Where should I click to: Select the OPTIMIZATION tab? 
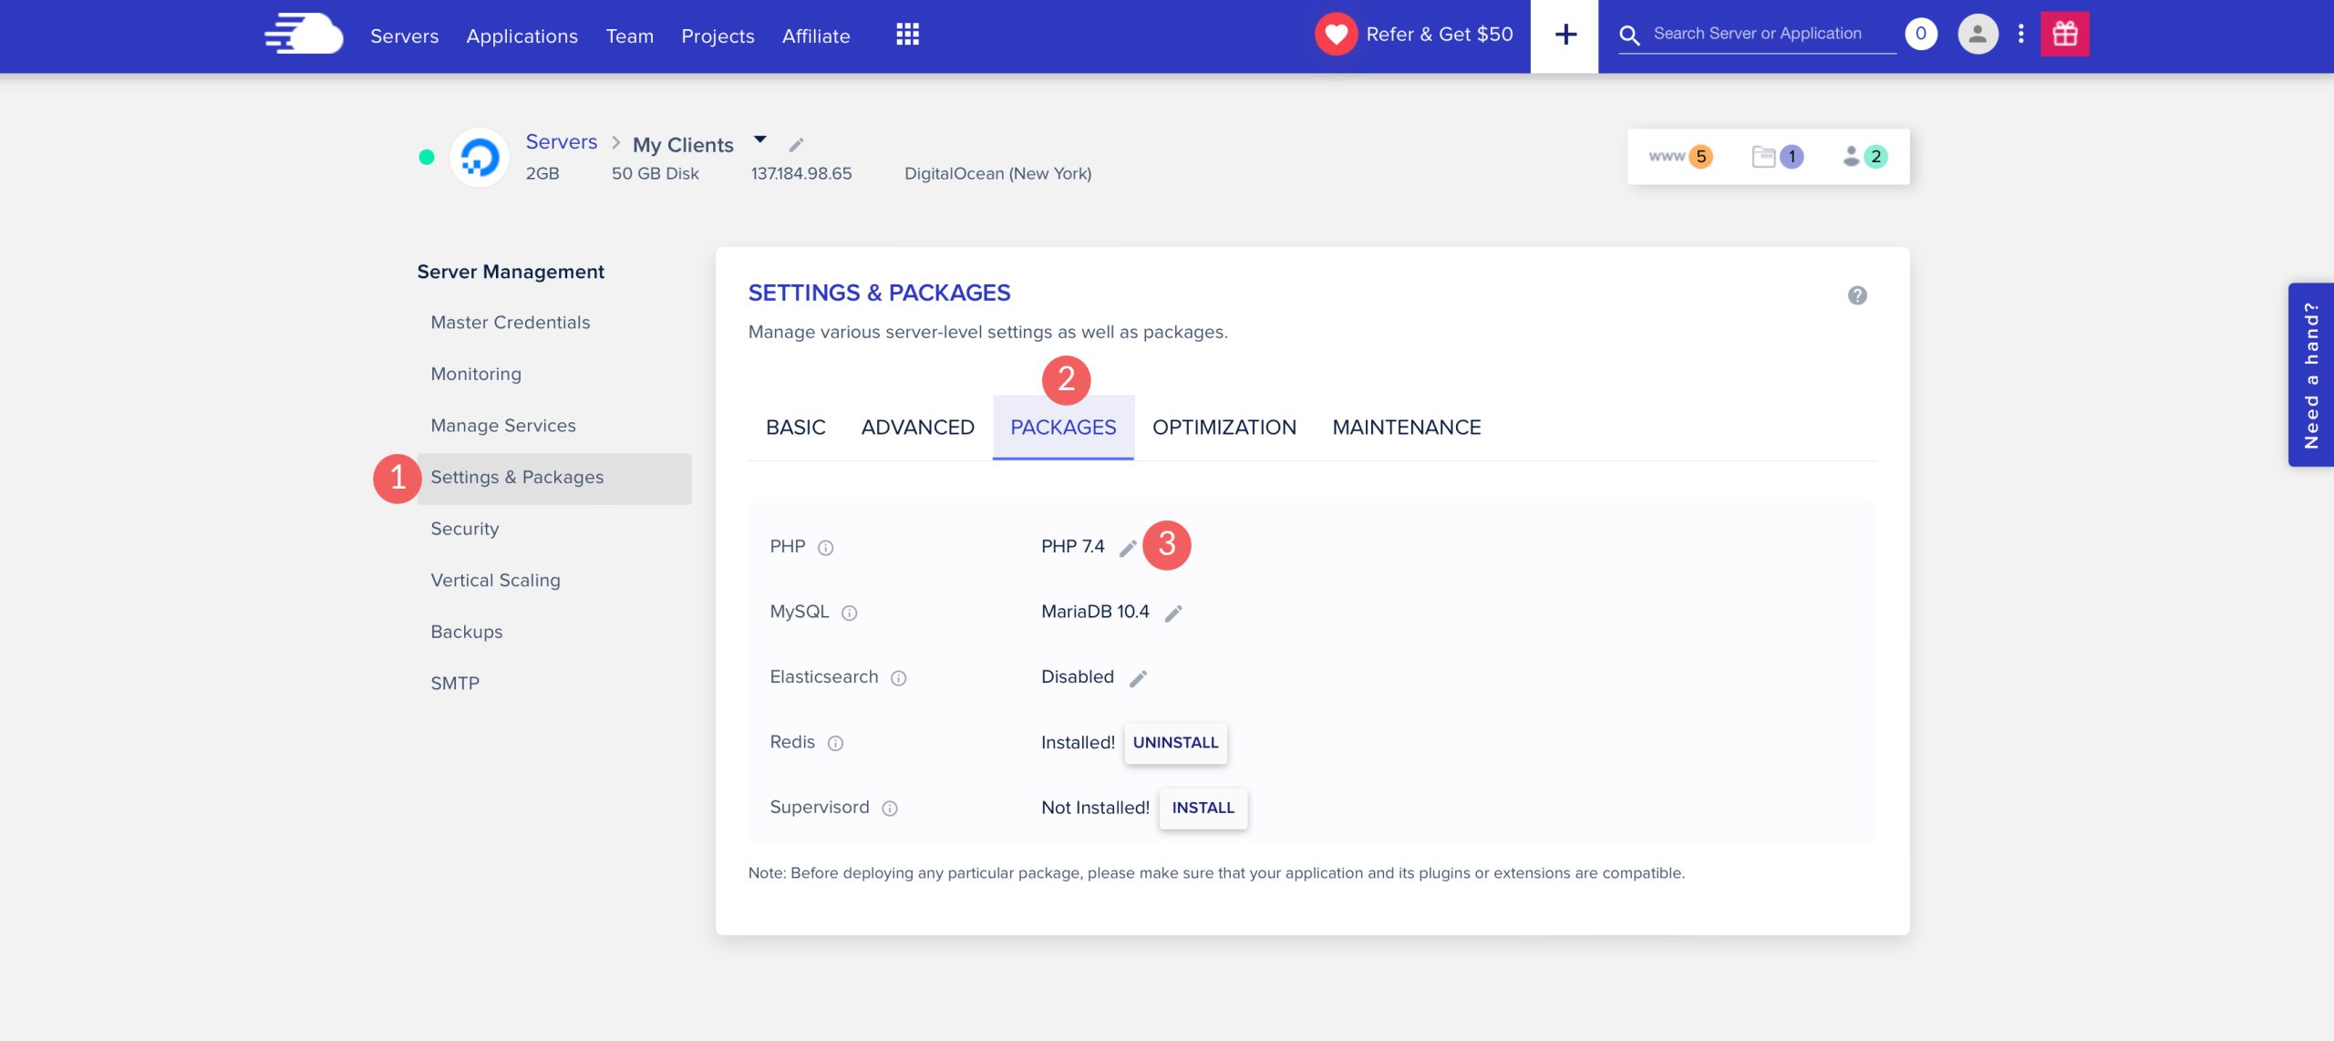tap(1224, 428)
